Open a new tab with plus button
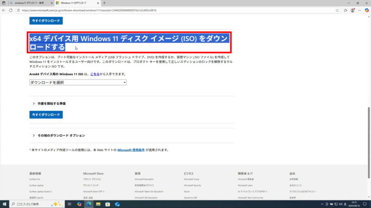 point(104,3)
